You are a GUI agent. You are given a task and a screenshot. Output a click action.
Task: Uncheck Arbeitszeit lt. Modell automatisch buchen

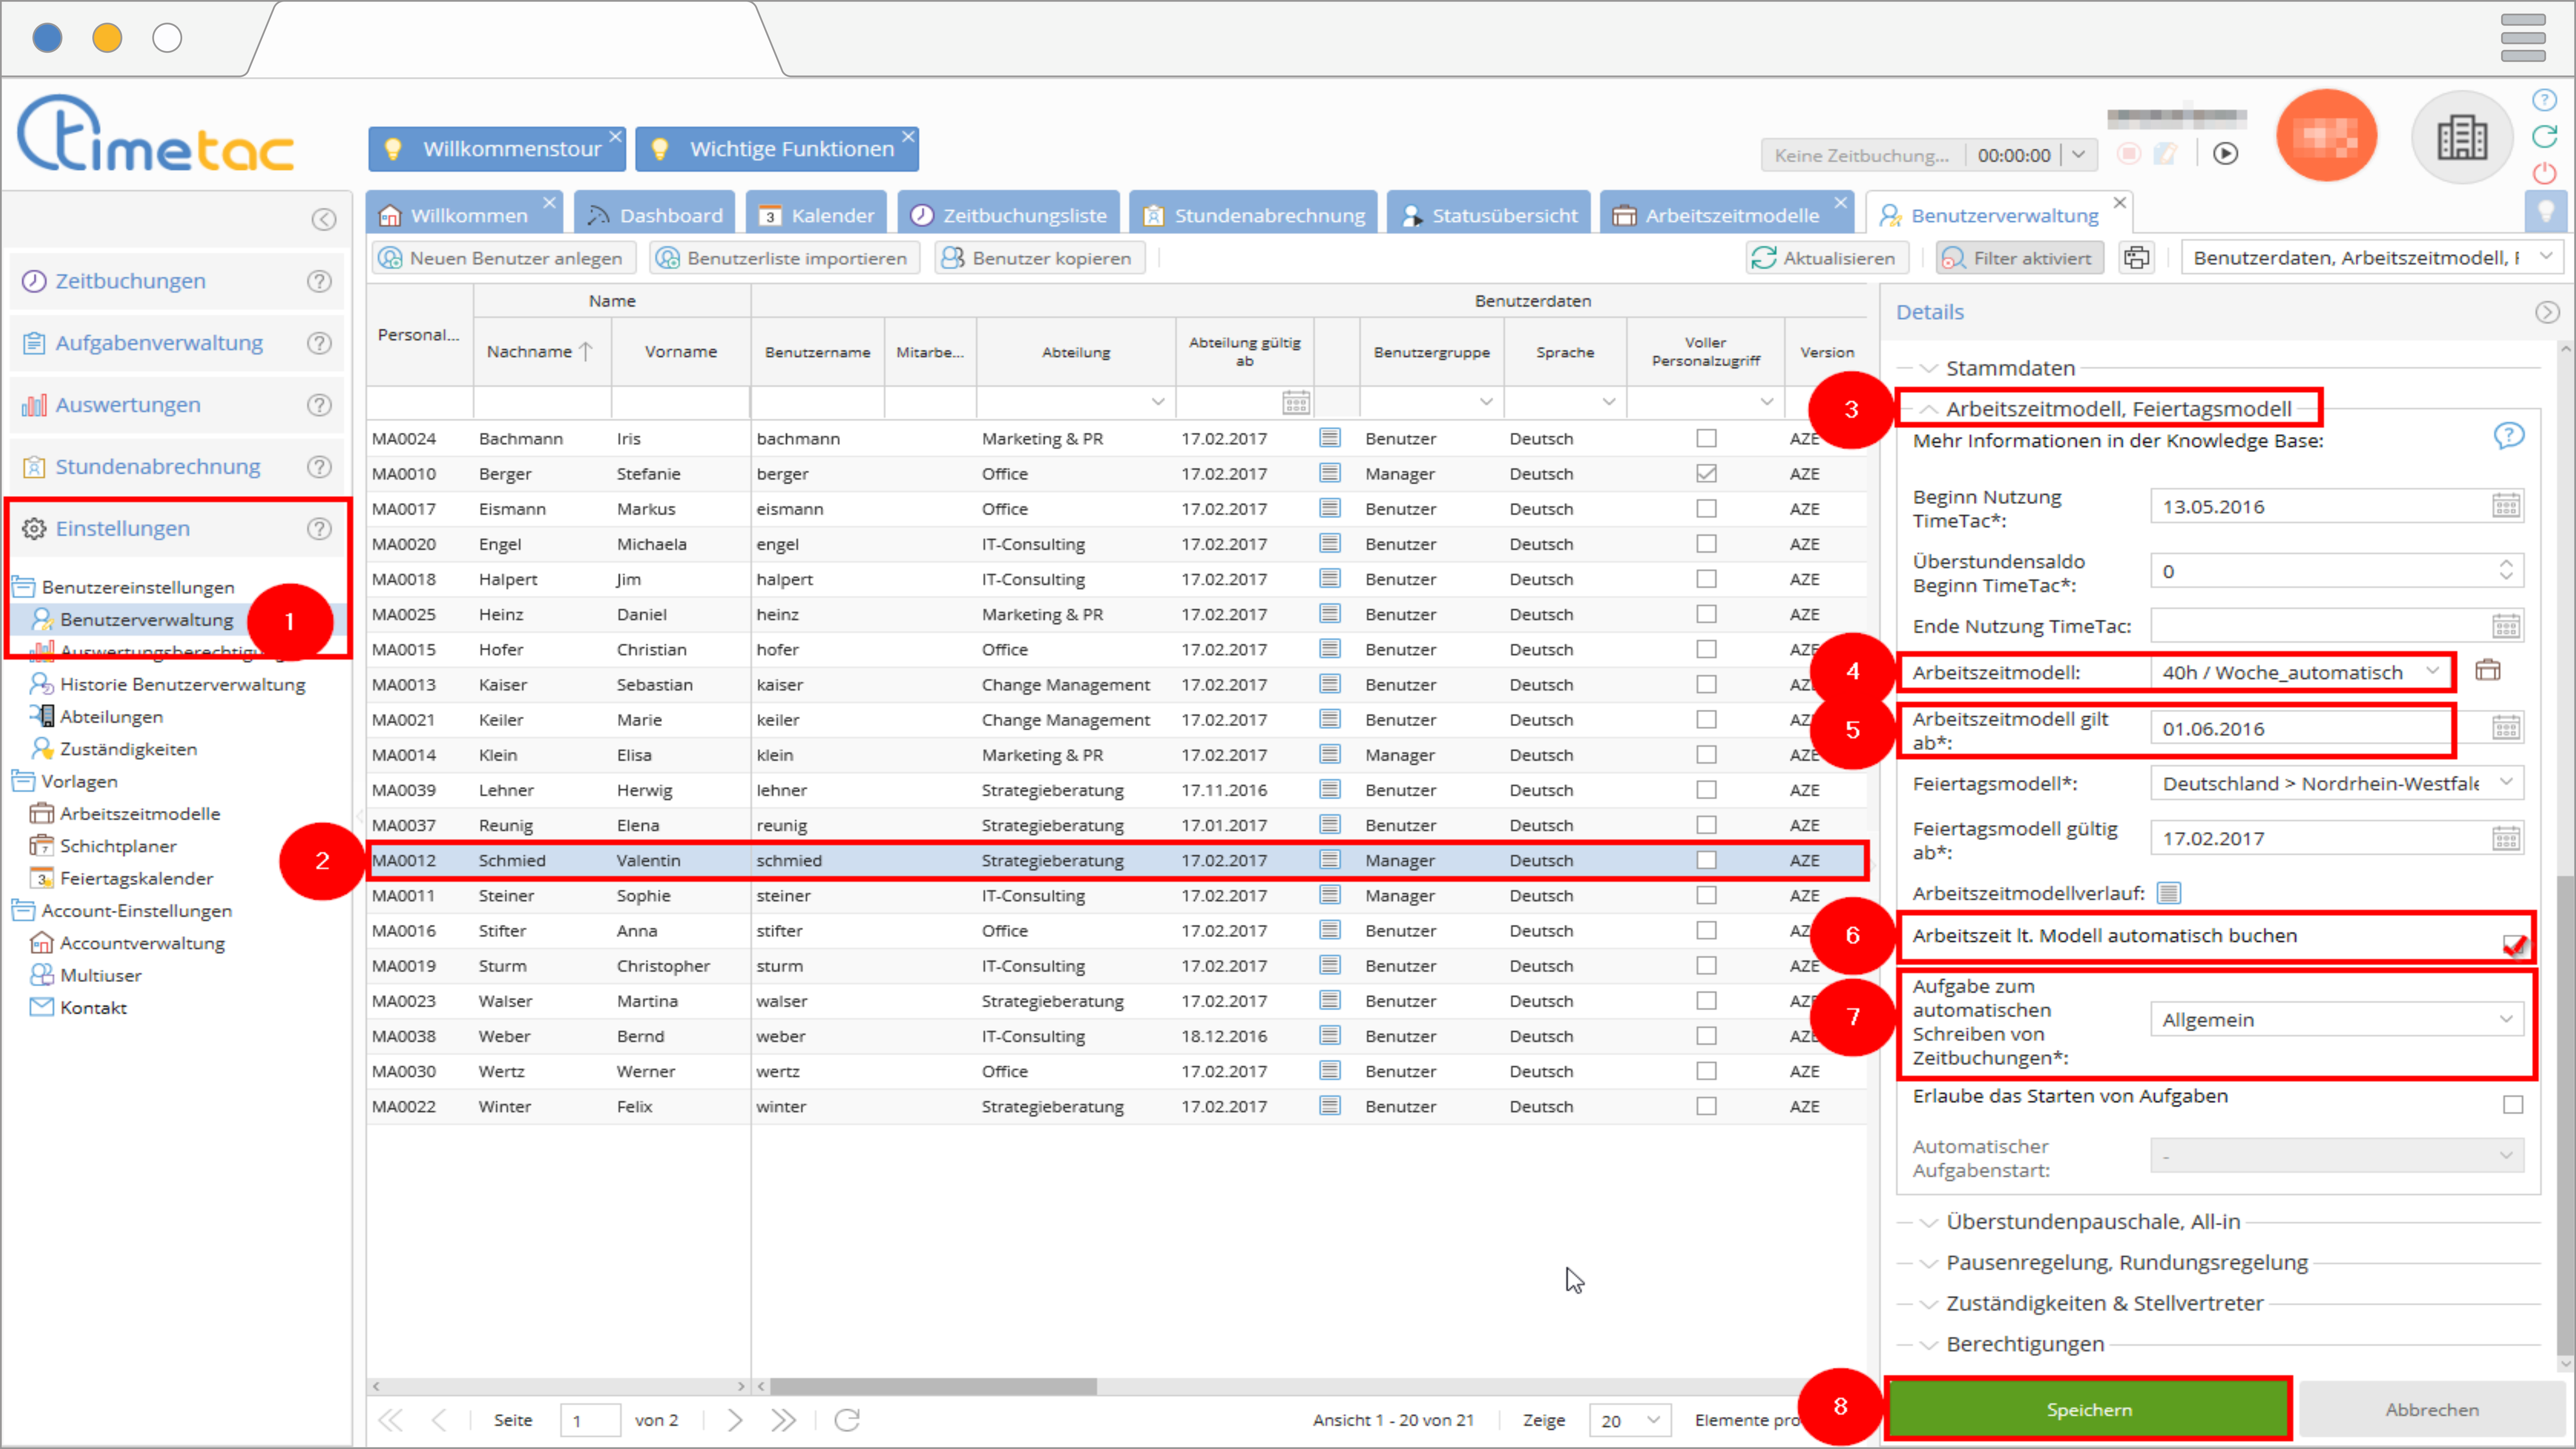(2512, 944)
